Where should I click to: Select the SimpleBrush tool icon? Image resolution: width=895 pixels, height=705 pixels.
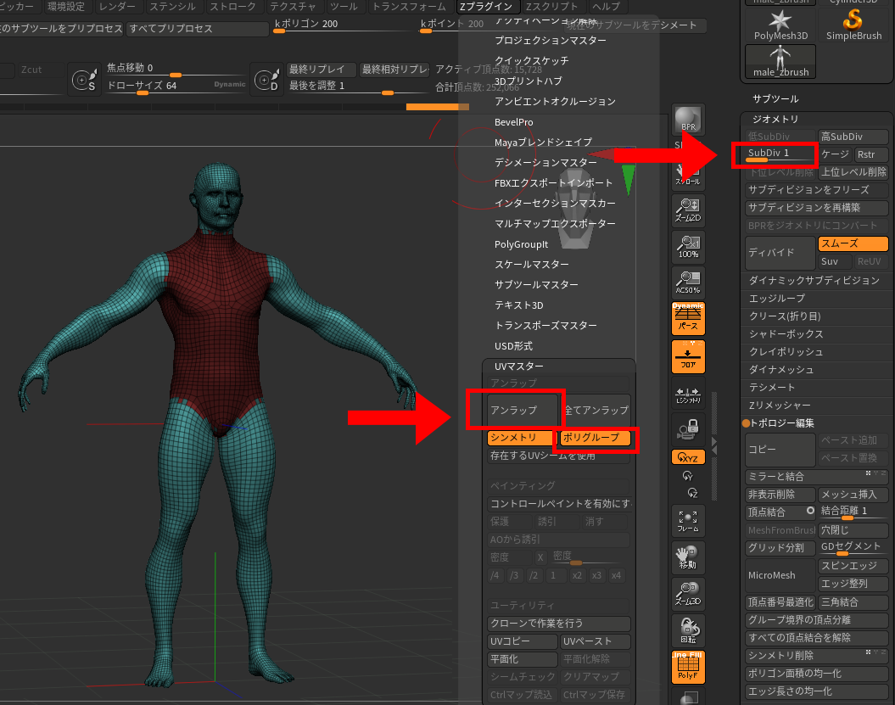pos(853,25)
